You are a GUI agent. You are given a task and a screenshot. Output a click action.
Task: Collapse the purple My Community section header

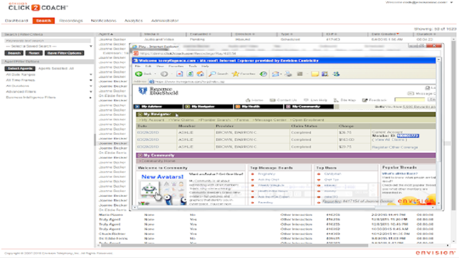coord(286,155)
